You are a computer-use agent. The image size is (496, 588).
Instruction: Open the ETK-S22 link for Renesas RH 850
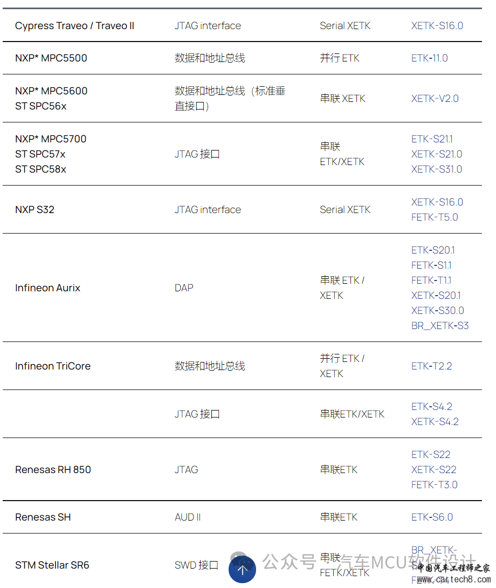tap(431, 455)
